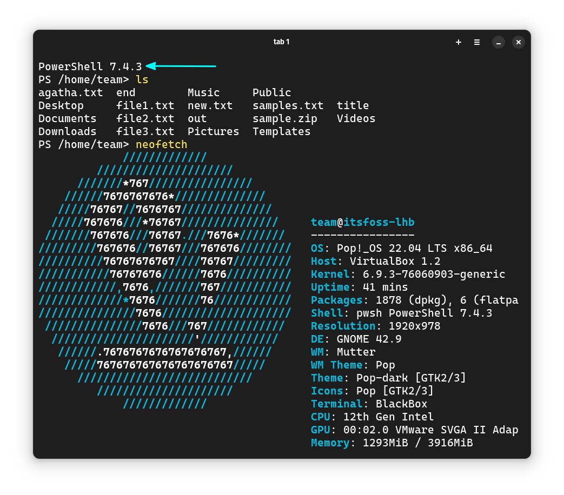Open the hamburger menu
The image size is (564, 495).
477,42
